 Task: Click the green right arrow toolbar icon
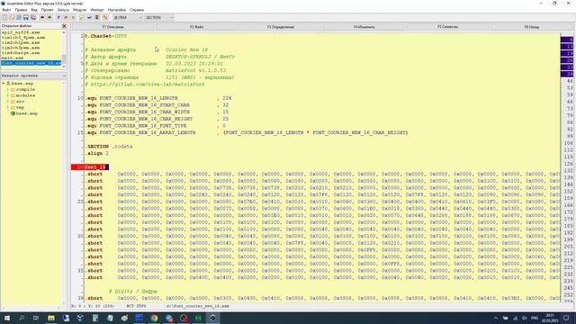(x=49, y=17)
